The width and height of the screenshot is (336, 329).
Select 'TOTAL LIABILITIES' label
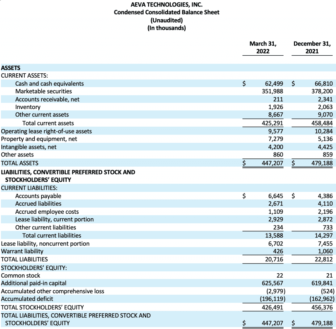(24, 260)
